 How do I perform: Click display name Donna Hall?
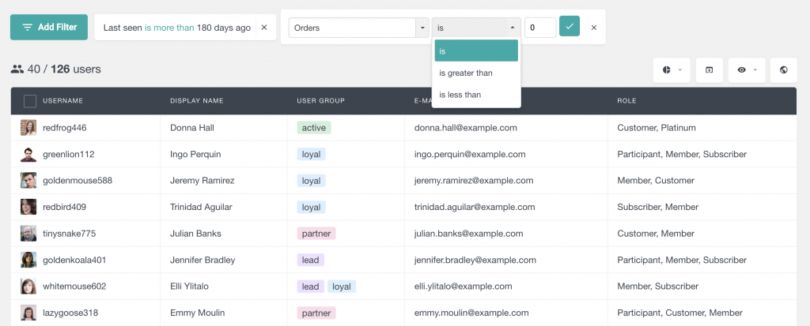[x=192, y=127]
